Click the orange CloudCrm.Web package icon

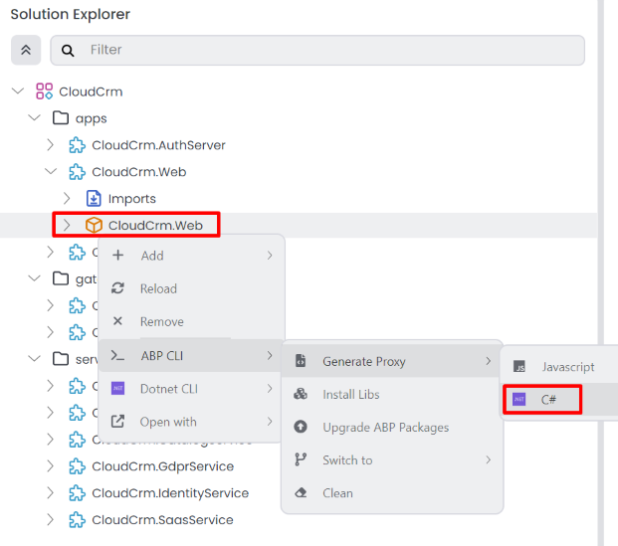pyautogui.click(x=94, y=226)
